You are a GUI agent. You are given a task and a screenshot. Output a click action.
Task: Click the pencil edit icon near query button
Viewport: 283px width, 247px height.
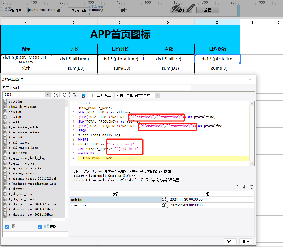click(x=190, y=8)
